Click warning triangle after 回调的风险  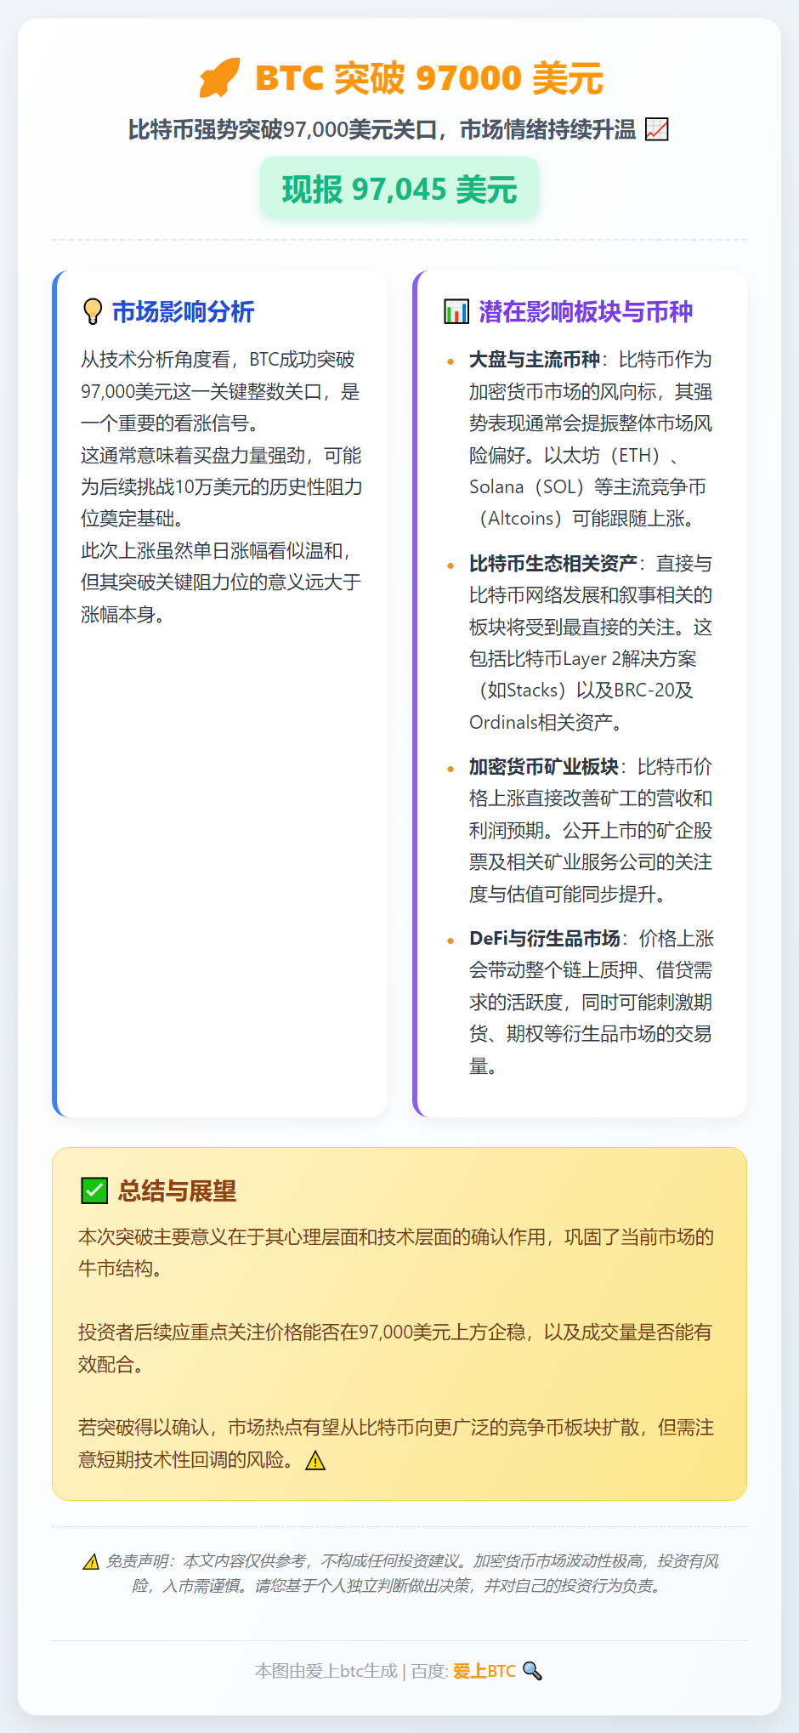pyautogui.click(x=315, y=1460)
